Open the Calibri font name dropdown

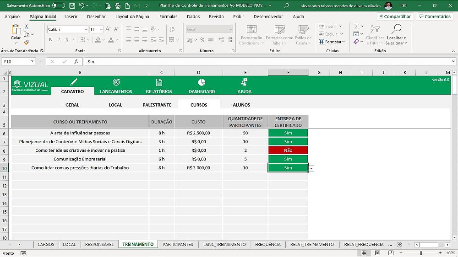[86, 29]
